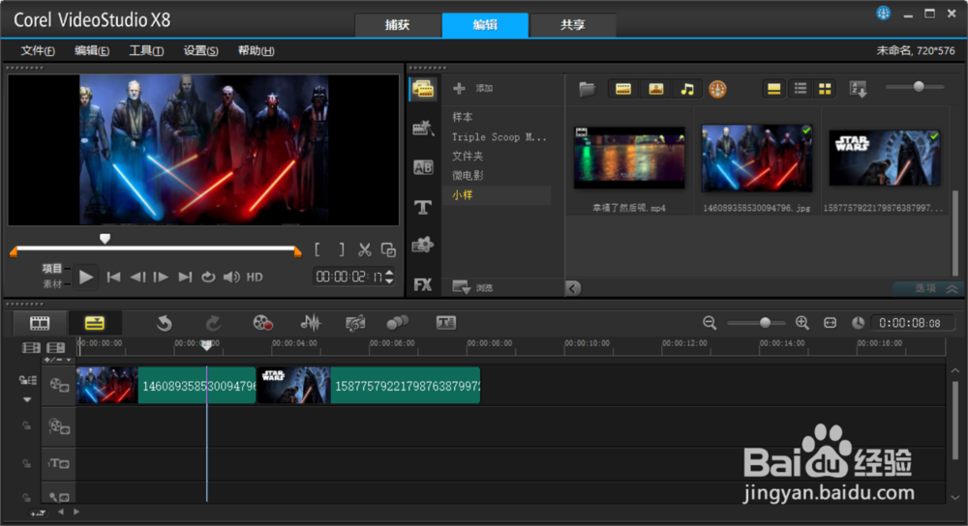Open the 设置(S) menu
The height and width of the screenshot is (526, 968).
[x=200, y=50]
